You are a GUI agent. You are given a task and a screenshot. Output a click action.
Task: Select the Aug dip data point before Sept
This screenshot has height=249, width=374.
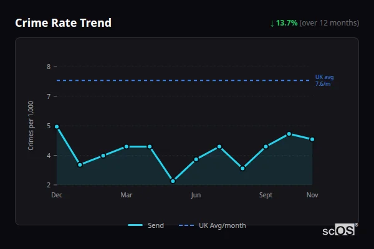242,169
